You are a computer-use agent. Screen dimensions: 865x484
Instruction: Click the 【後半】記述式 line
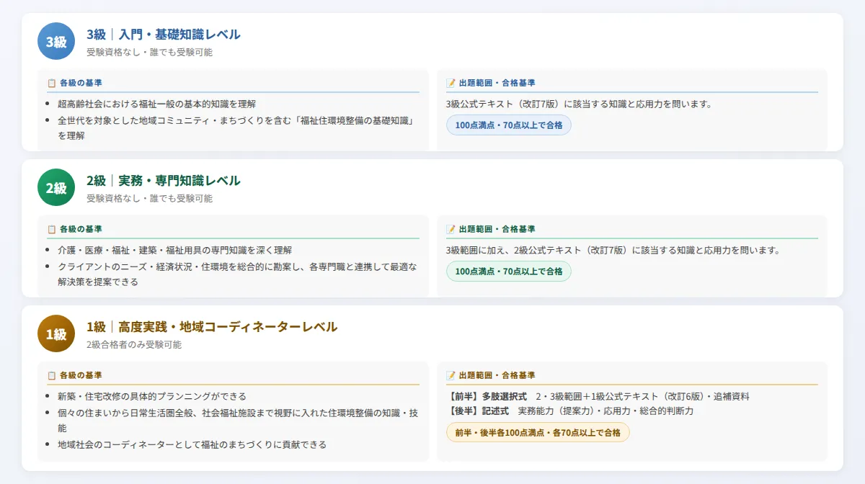(570, 411)
